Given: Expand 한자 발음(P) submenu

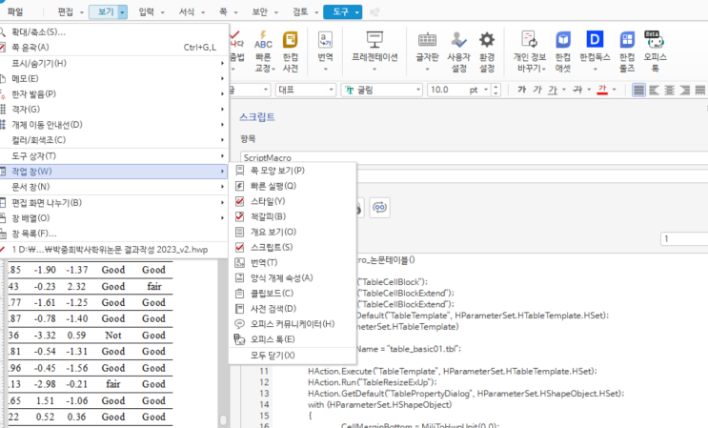Looking at the screenshot, I should pyautogui.click(x=112, y=94).
